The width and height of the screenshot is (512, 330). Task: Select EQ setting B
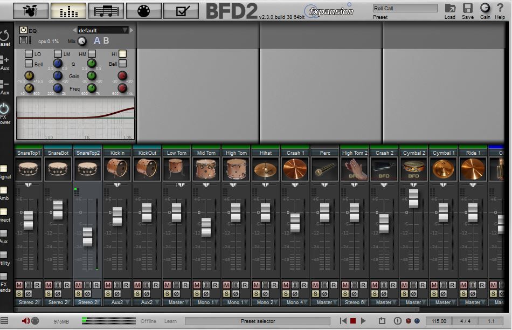(x=106, y=40)
